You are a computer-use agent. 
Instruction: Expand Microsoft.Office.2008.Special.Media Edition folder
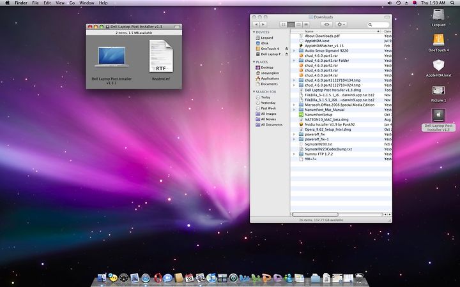295,105
